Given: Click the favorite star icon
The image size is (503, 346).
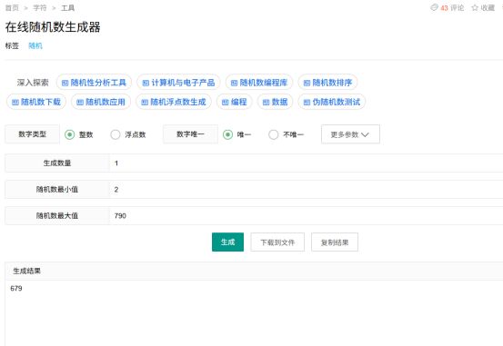Looking at the screenshot, I should click(475, 7).
